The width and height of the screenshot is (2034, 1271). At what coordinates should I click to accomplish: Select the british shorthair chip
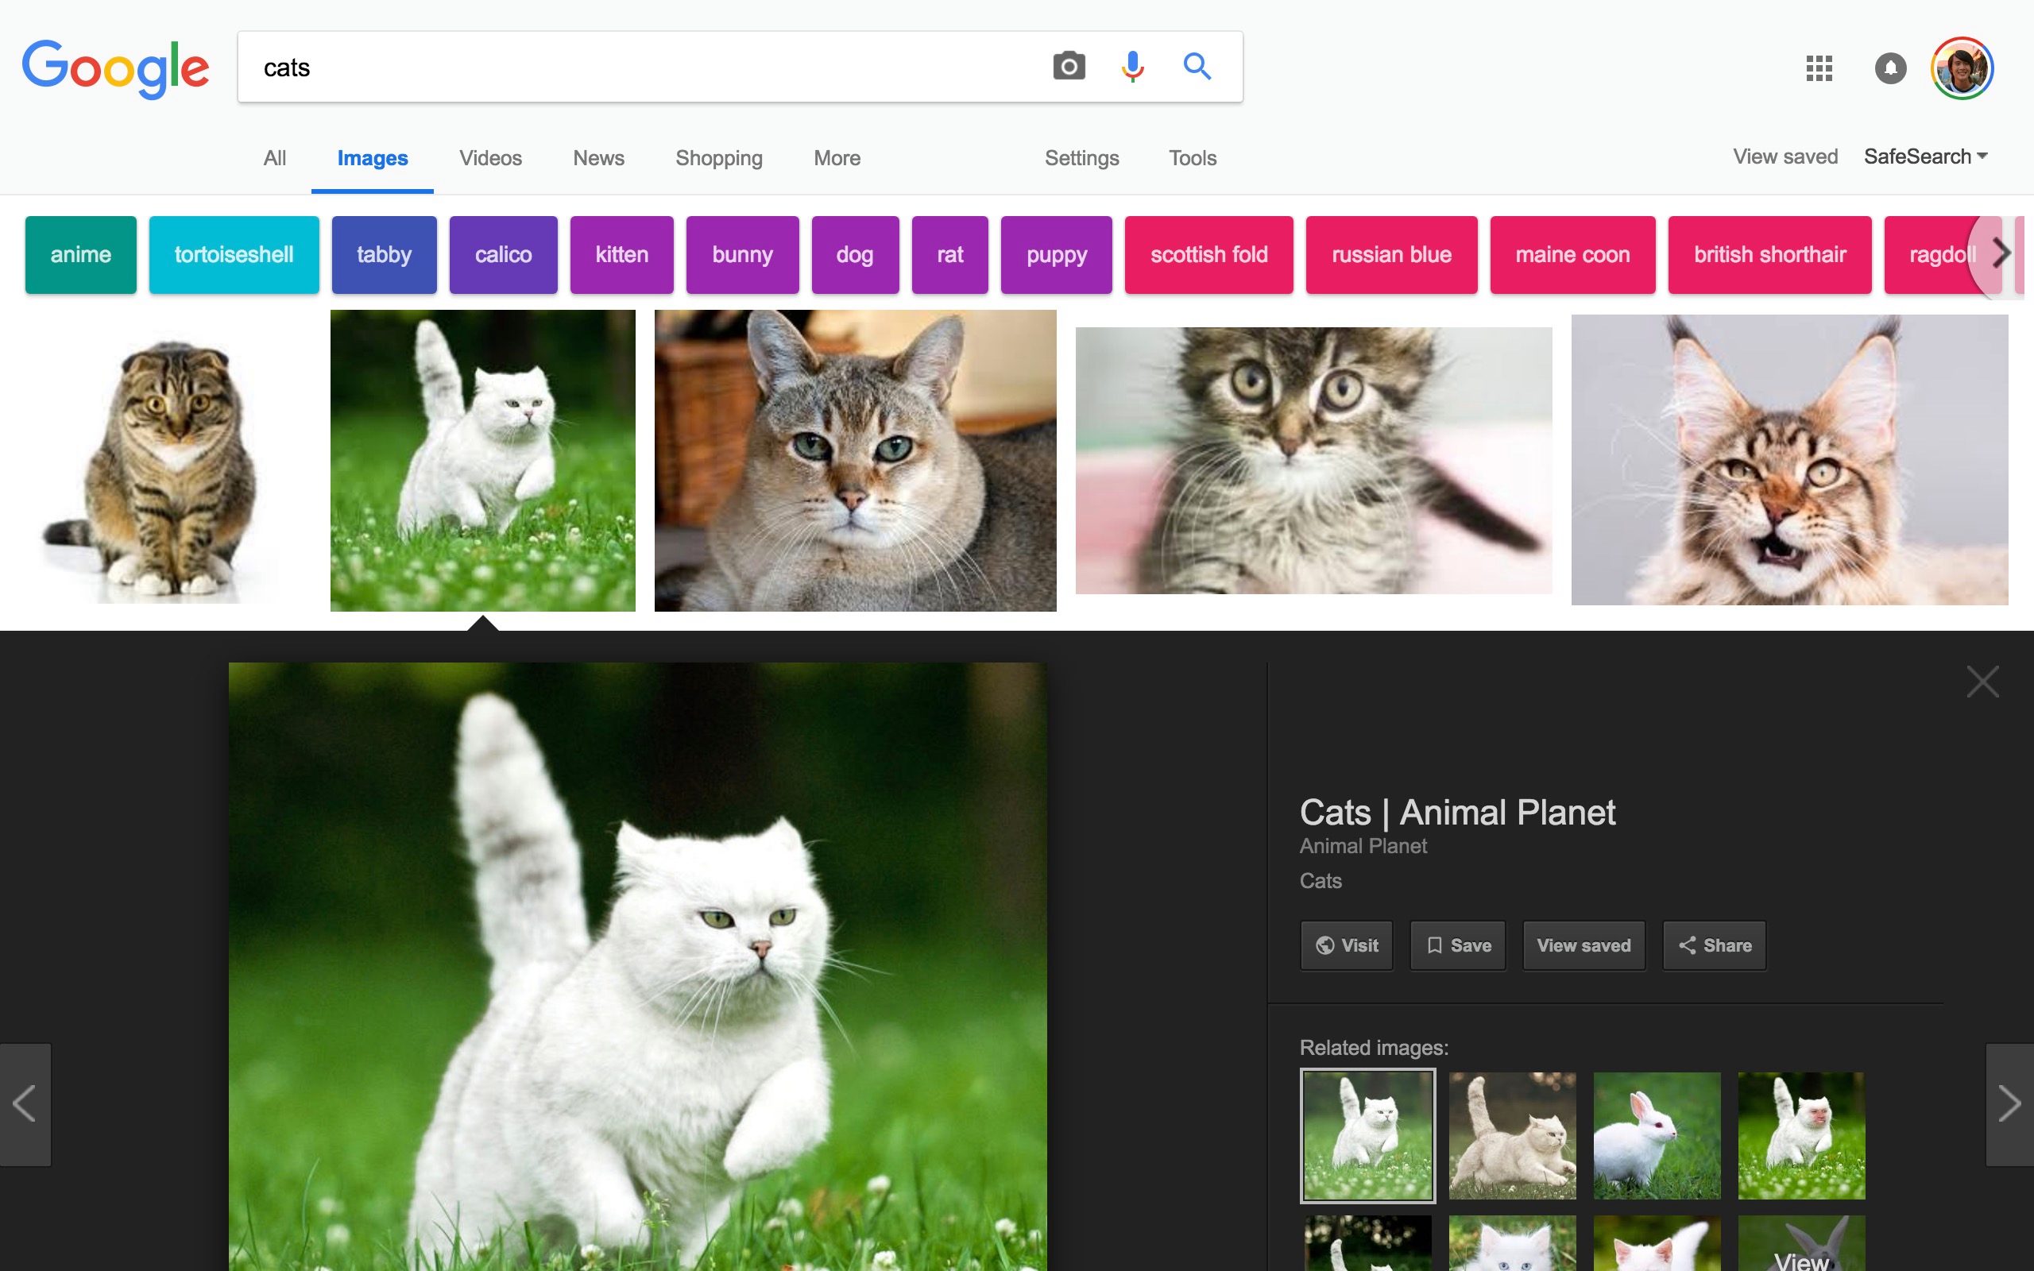click(x=1769, y=255)
